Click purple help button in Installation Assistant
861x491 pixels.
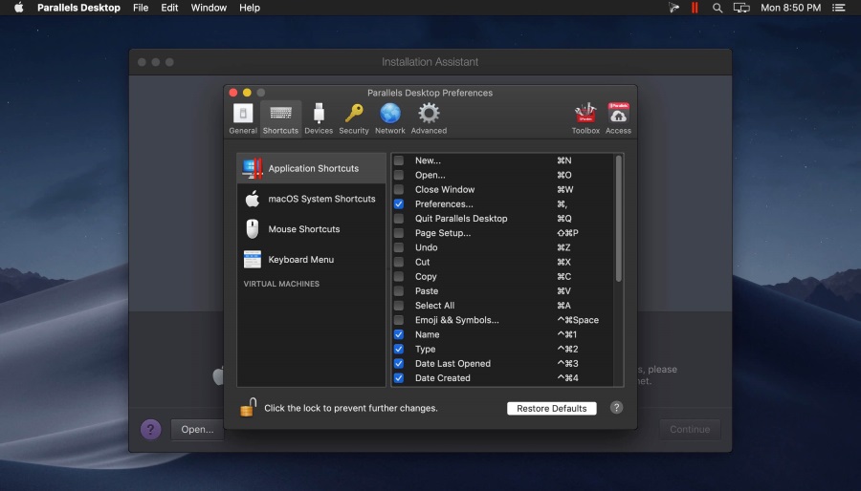[x=150, y=430]
